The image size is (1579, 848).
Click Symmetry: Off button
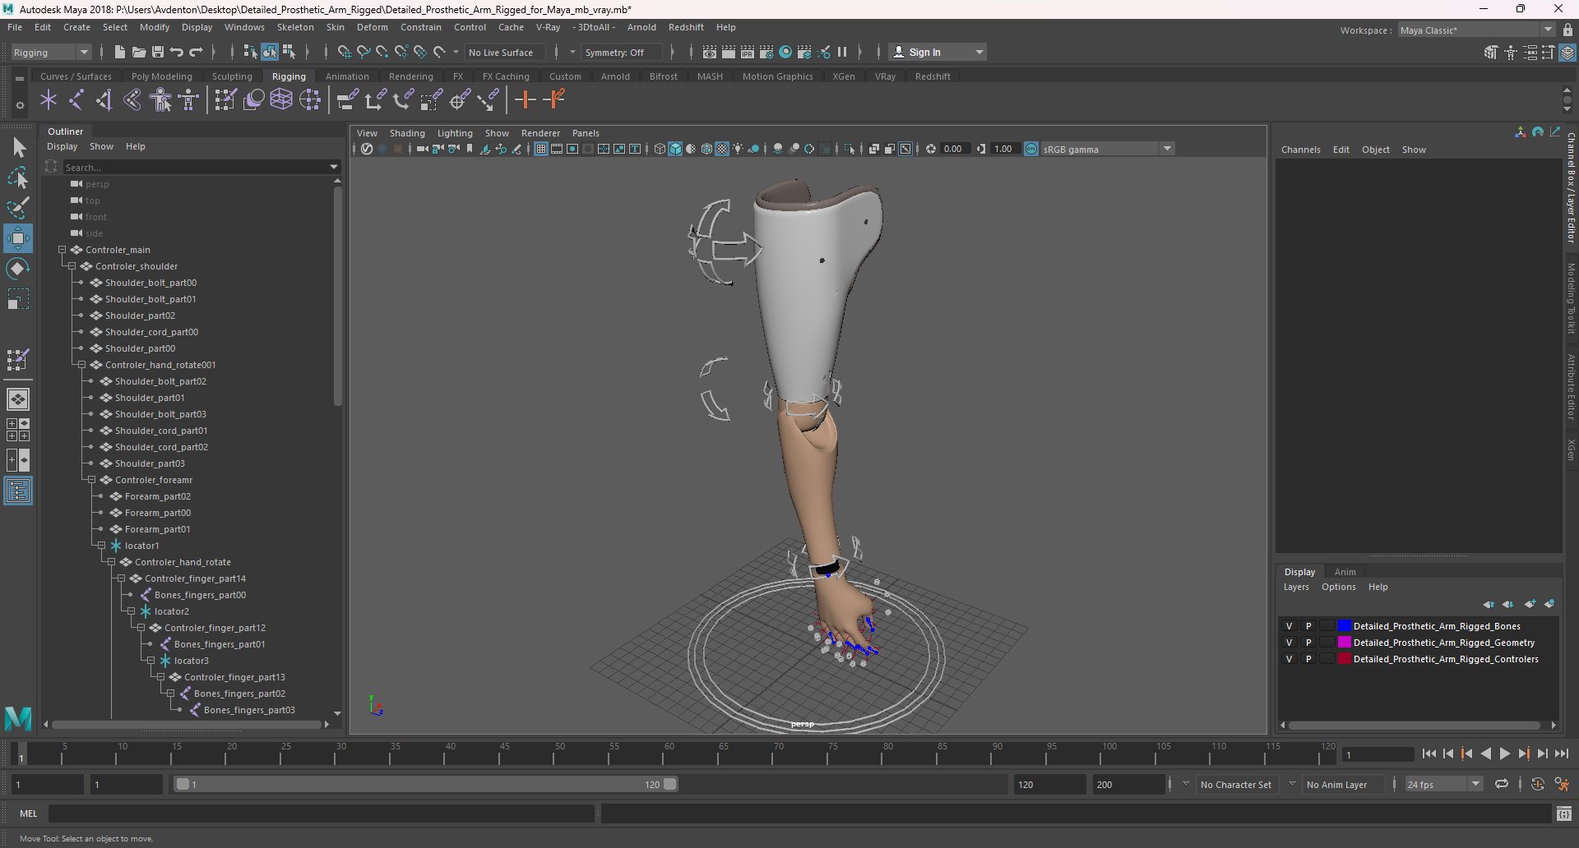pyautogui.click(x=620, y=52)
